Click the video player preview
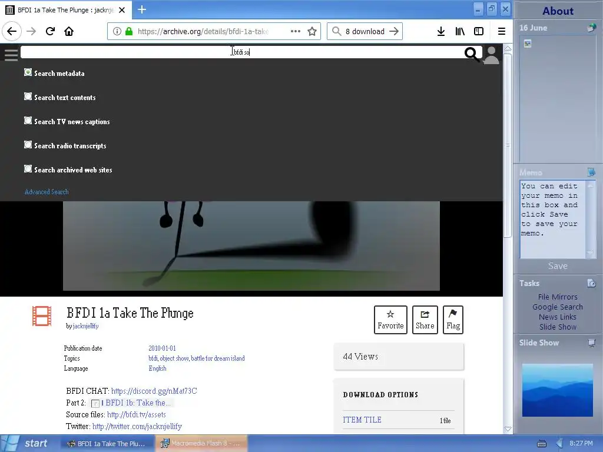Image resolution: width=603 pixels, height=452 pixels. click(x=251, y=246)
